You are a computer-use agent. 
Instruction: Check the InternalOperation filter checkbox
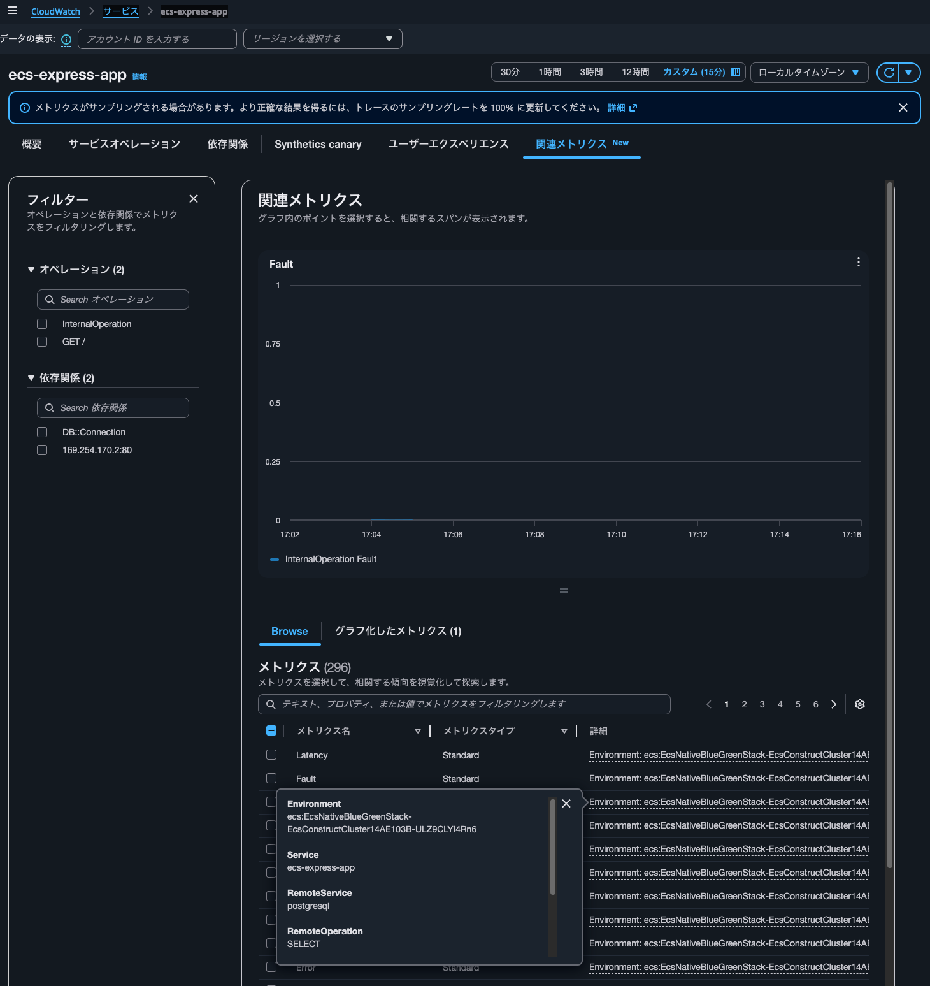[x=42, y=324]
